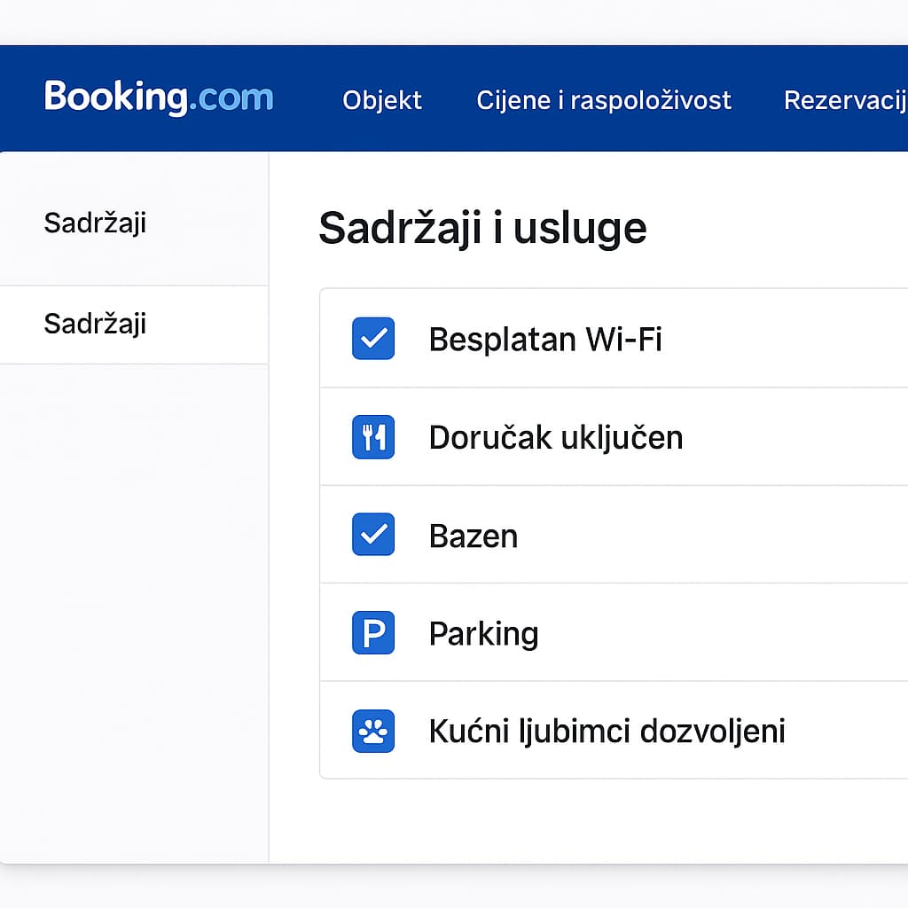Screen dimensions: 908x908
Task: Select Sadržaji in the sidebar
Action: 95,223
